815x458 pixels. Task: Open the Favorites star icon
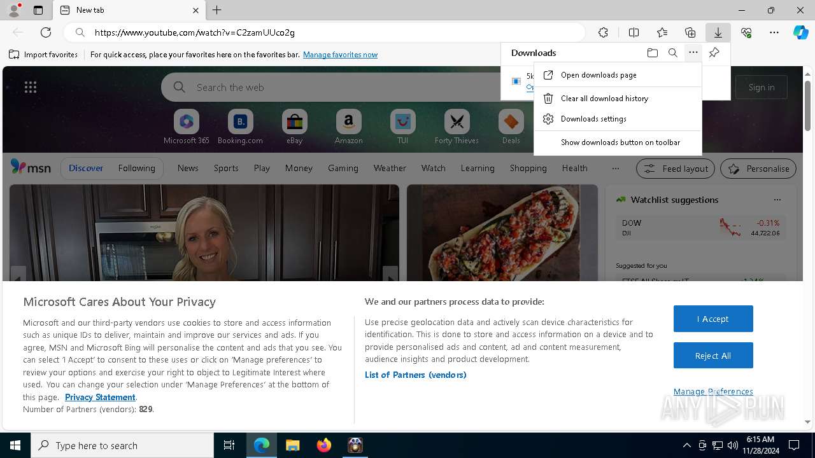[x=662, y=32]
